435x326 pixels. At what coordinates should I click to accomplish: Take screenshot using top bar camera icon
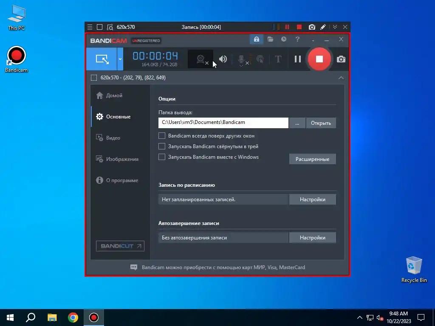(312, 27)
